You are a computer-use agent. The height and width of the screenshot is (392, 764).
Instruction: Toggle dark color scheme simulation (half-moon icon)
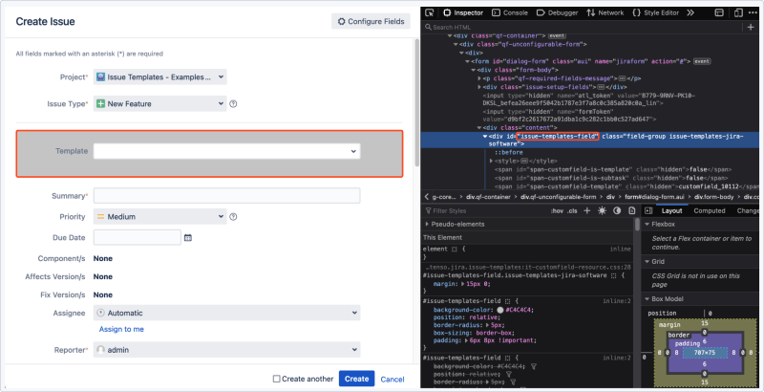tap(617, 210)
